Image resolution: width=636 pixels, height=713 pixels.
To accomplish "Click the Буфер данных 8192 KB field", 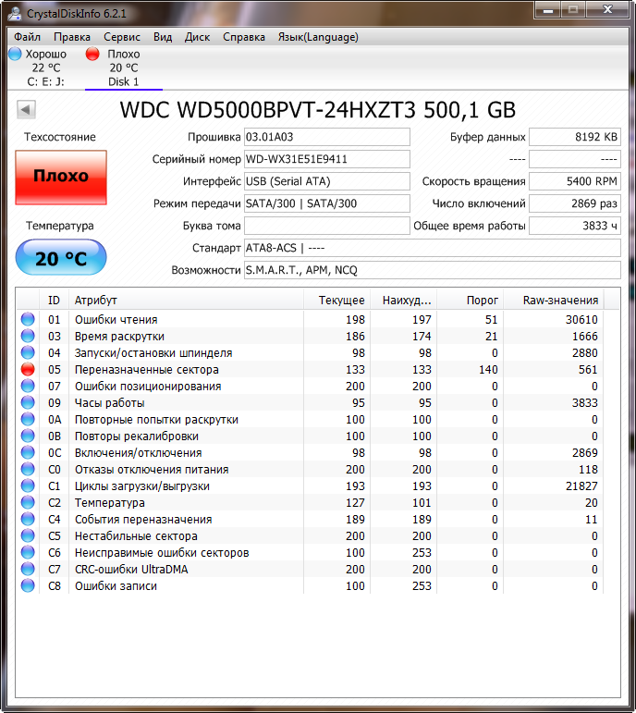I will [x=575, y=137].
